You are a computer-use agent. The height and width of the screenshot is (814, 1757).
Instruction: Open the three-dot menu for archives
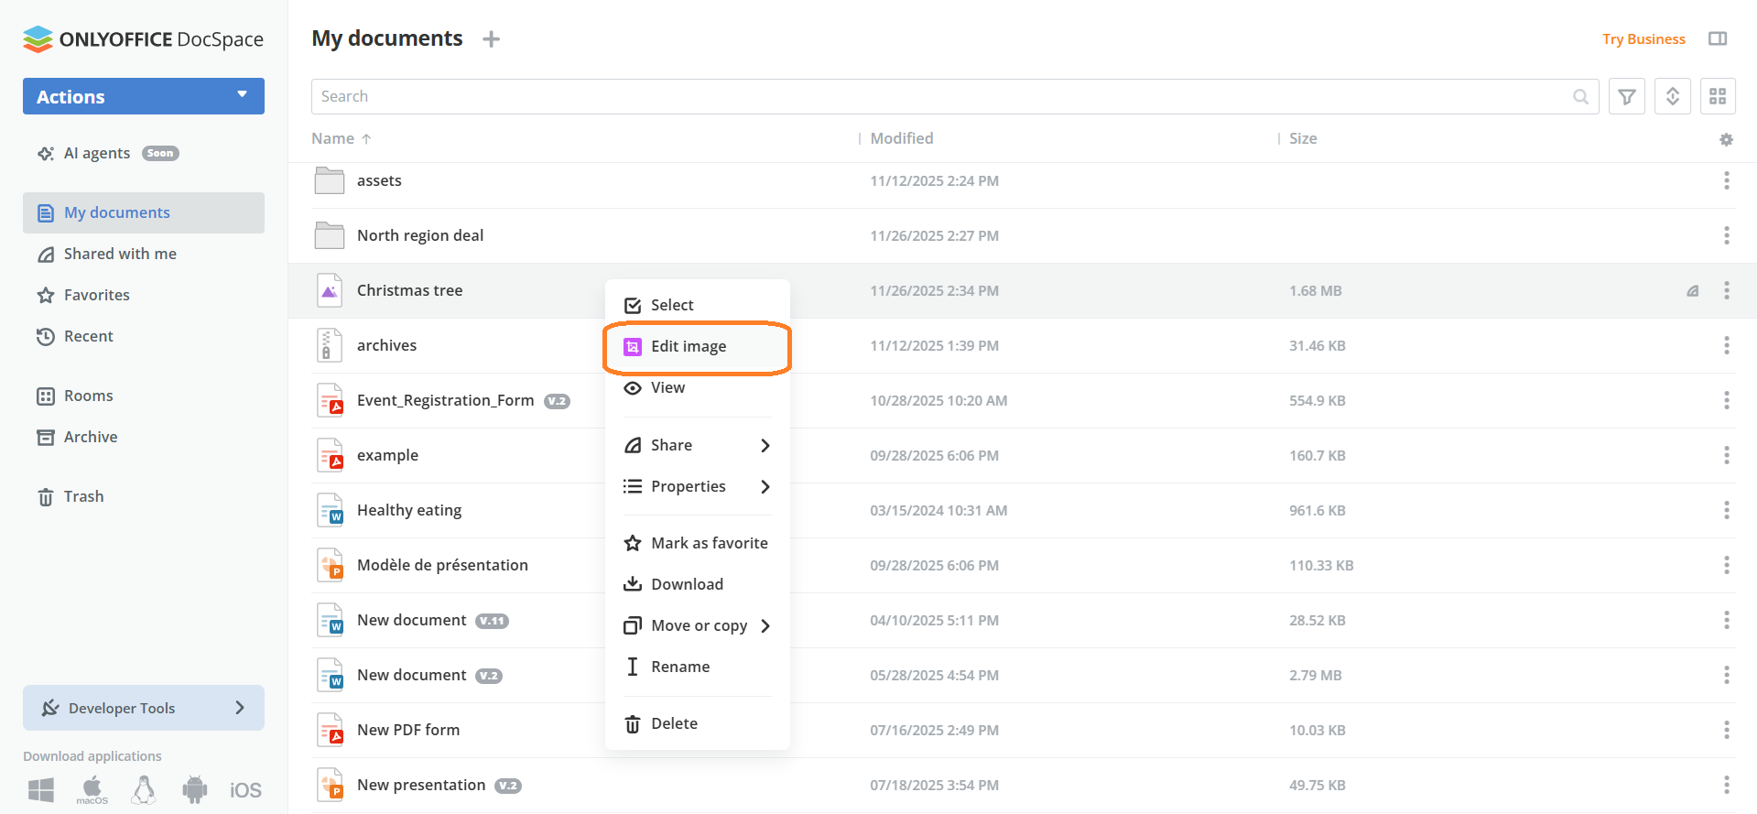(x=1727, y=345)
